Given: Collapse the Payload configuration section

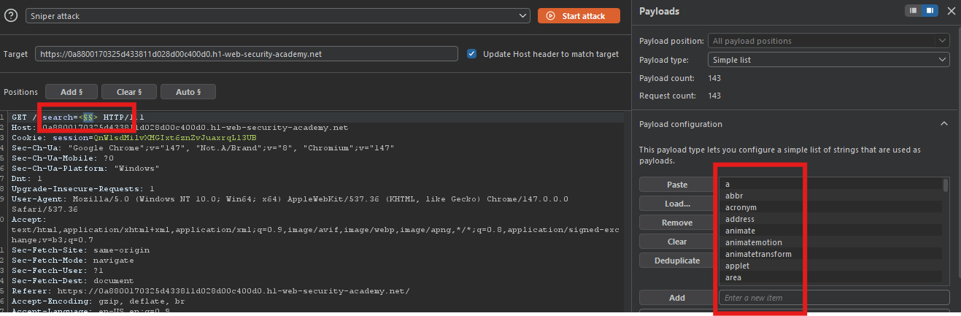Looking at the screenshot, I should pos(943,124).
